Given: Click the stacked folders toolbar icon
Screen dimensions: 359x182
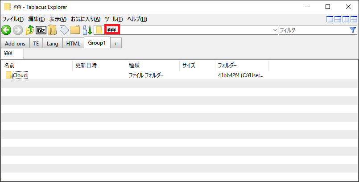Looking at the screenshot, I should pyautogui.click(x=53, y=30).
